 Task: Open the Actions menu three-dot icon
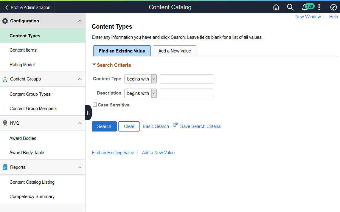point(319,7)
